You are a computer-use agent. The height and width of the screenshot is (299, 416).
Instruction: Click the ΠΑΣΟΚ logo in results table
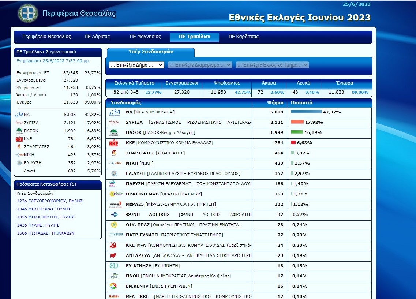(114, 132)
